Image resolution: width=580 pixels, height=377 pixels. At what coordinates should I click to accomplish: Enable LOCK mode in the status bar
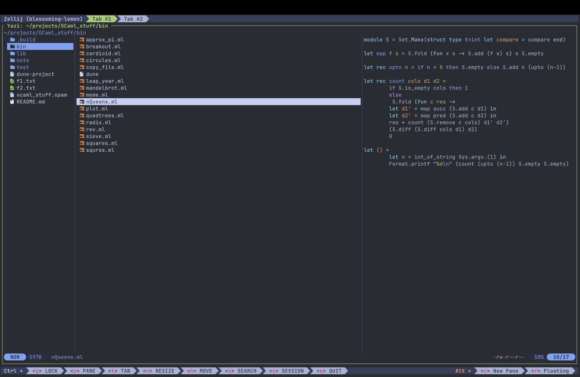(45, 370)
